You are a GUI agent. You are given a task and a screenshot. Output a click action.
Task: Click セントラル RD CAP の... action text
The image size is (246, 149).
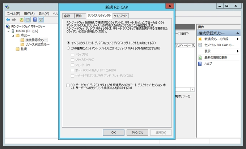click(x=219, y=45)
